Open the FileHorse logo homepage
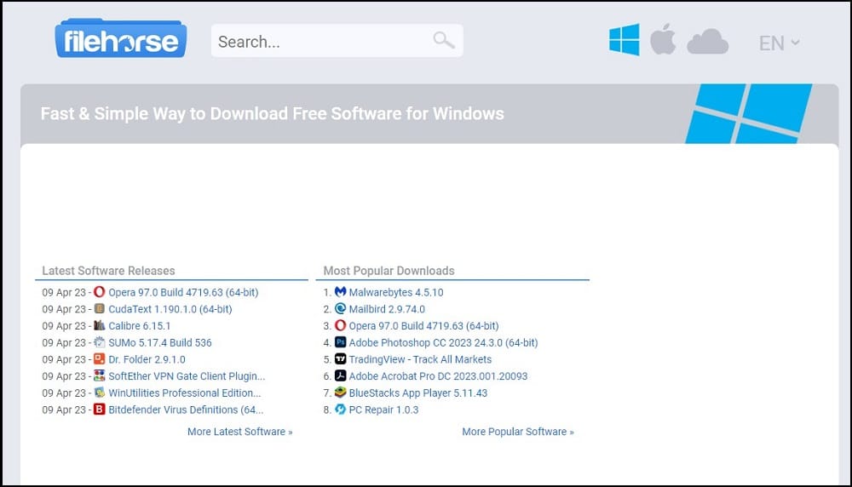This screenshot has height=487, width=852. pyautogui.click(x=121, y=38)
